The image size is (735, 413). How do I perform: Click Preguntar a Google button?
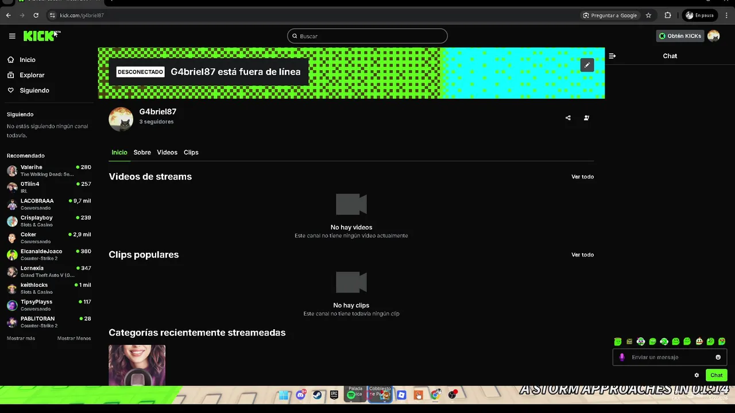click(x=610, y=15)
